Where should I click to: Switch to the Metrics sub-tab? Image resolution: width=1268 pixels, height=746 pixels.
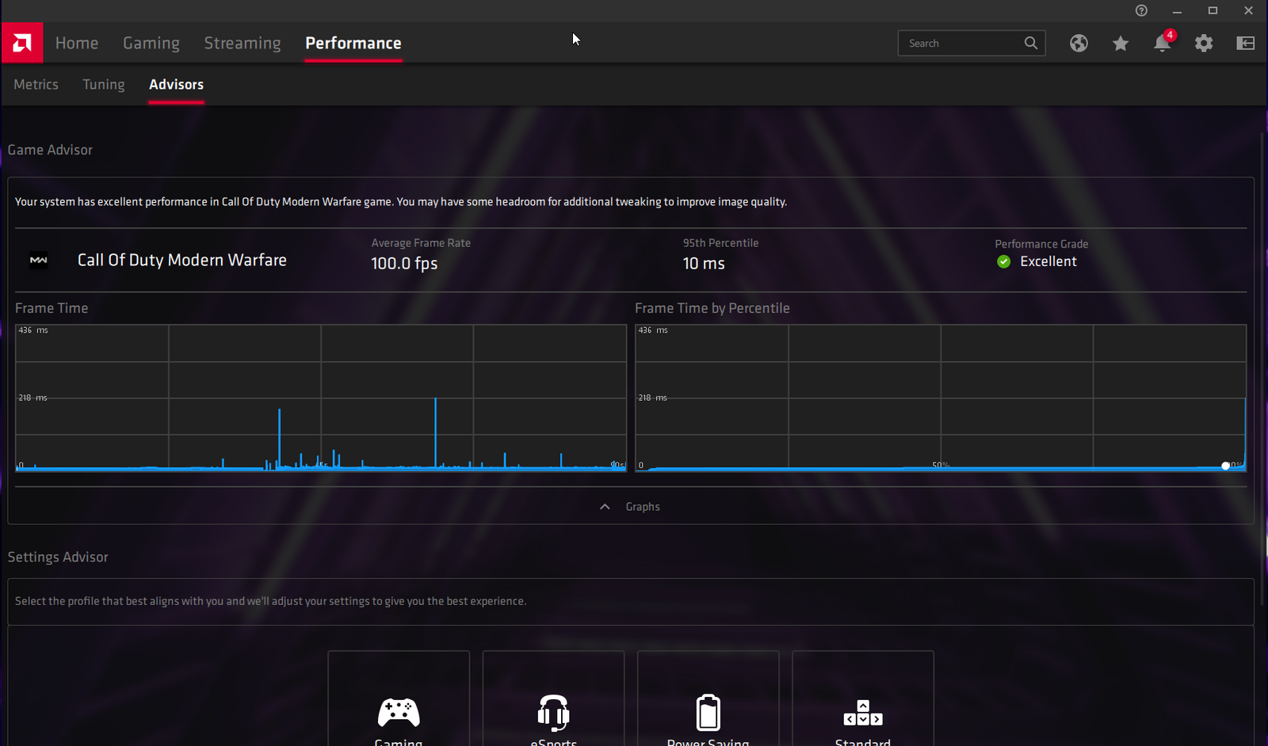click(36, 84)
